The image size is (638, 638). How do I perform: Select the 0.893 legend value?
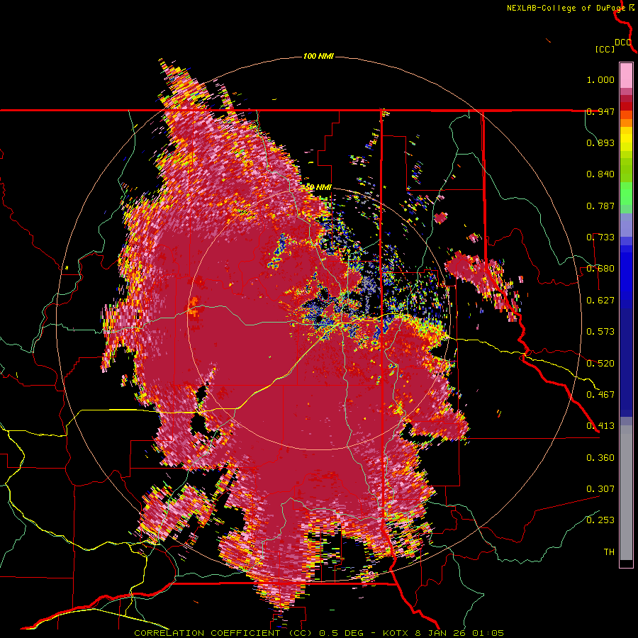[600, 142]
